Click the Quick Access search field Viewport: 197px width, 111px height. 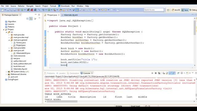click(154, 10)
